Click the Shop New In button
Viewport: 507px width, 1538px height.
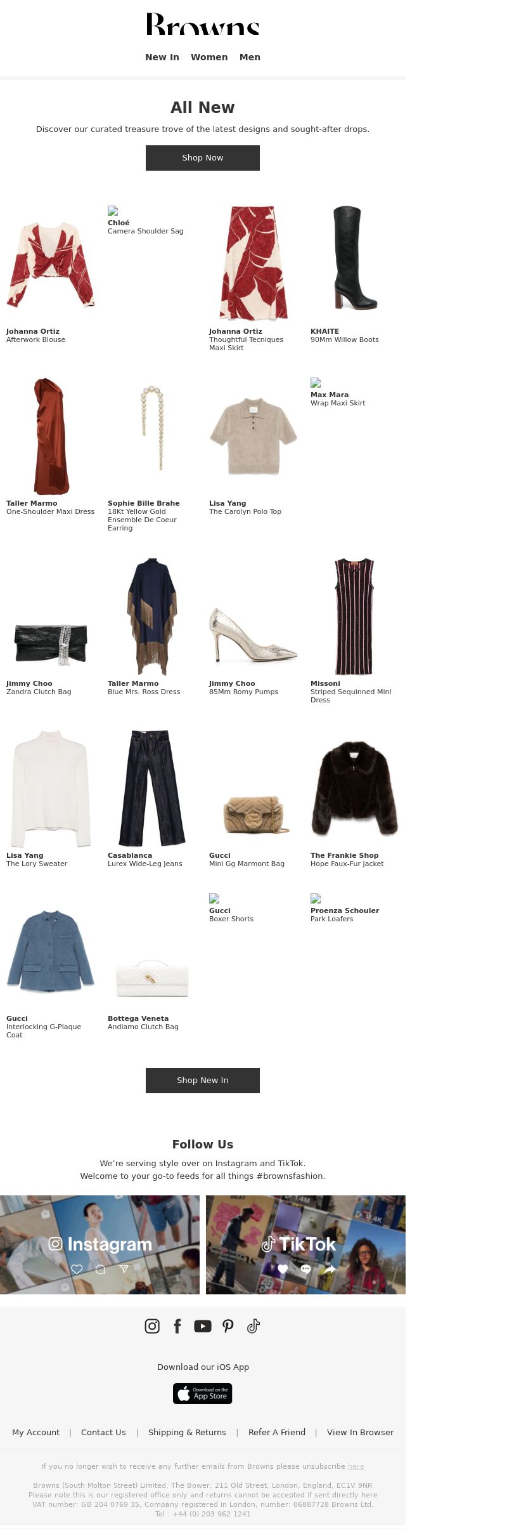[x=203, y=1080]
